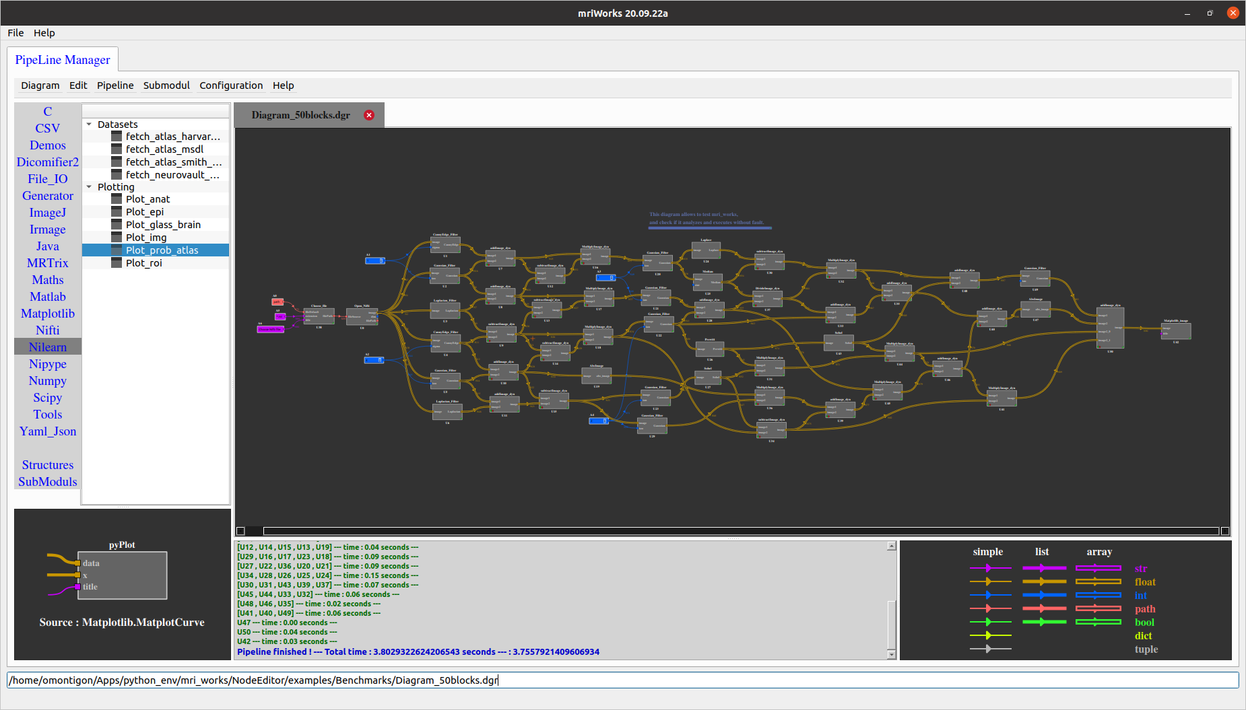Open the Submodul menu
Image resolution: width=1246 pixels, height=710 pixels.
click(166, 85)
